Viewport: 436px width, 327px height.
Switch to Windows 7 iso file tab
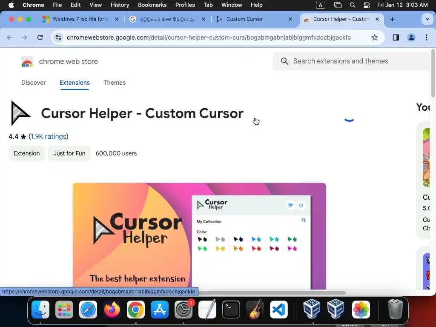point(80,19)
